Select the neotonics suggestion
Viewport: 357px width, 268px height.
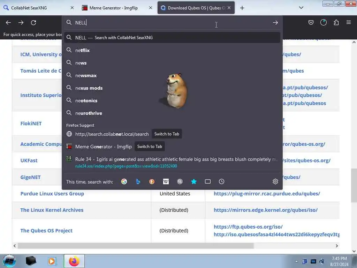[x=172, y=100]
